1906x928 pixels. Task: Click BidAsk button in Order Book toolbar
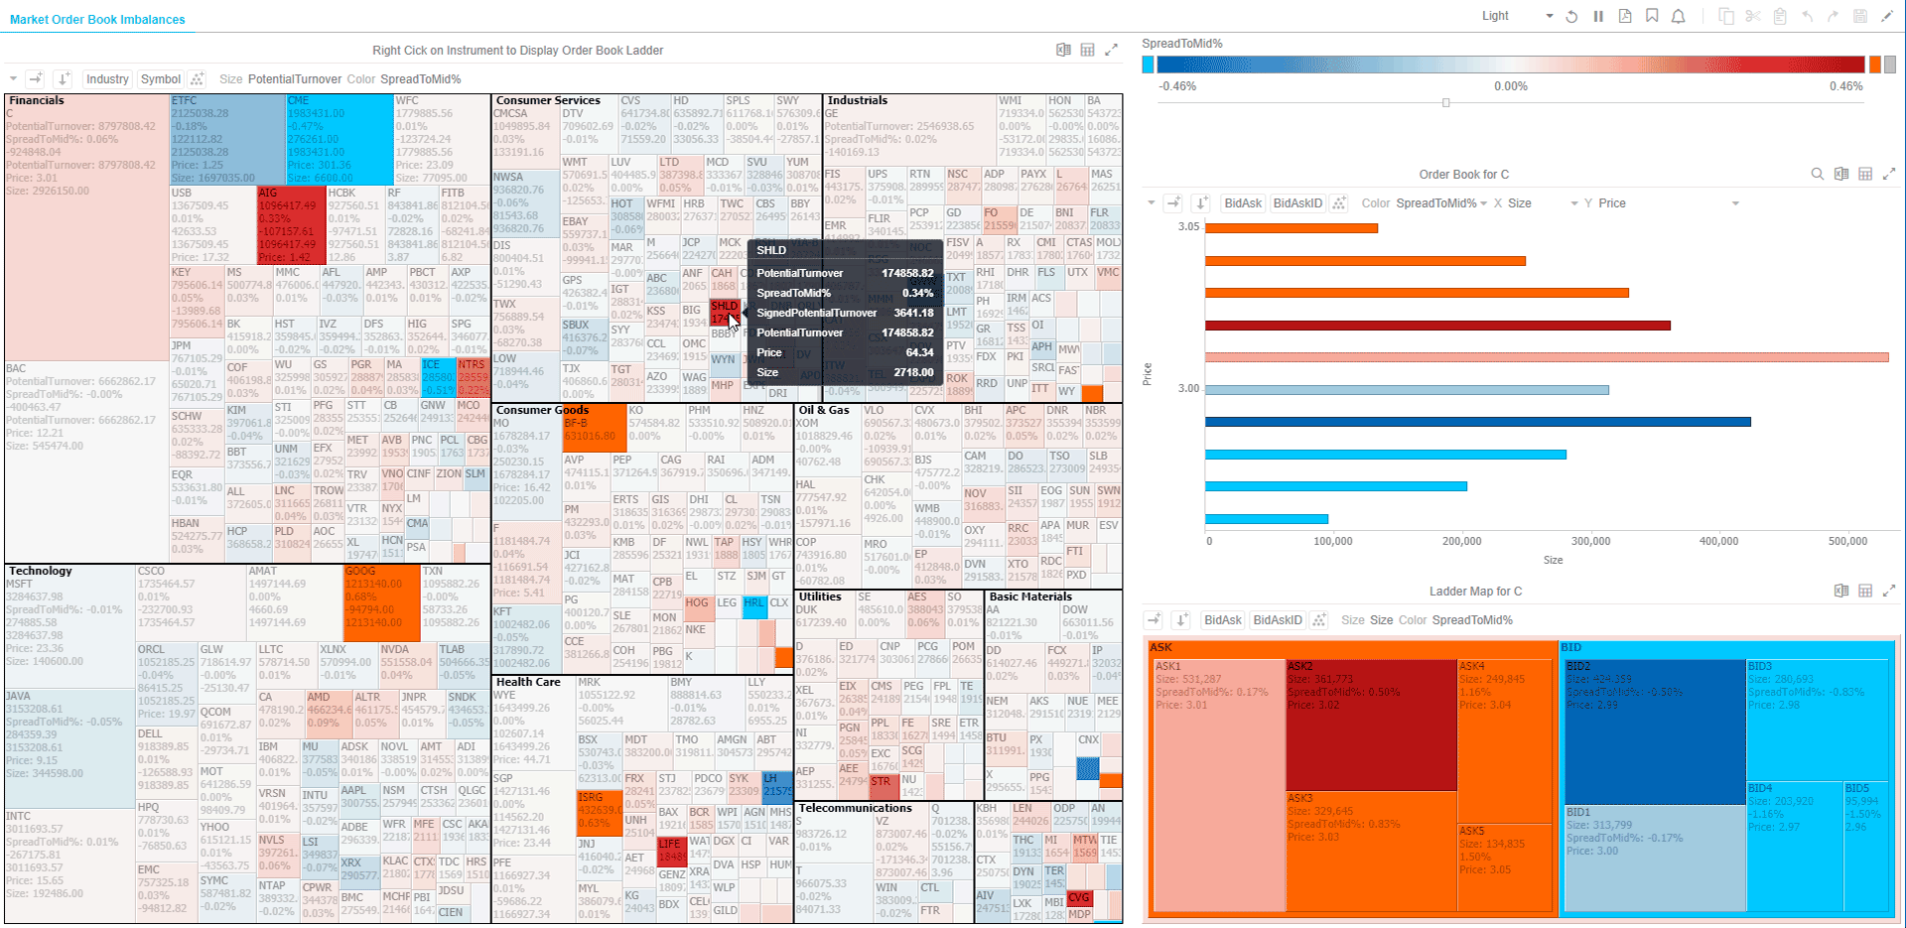coord(1243,202)
